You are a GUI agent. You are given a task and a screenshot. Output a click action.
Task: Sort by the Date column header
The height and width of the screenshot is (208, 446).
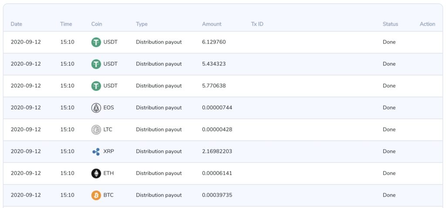(x=17, y=24)
